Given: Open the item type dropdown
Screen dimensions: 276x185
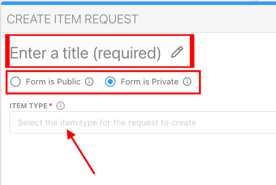Looking at the screenshot, I should [x=153, y=123].
